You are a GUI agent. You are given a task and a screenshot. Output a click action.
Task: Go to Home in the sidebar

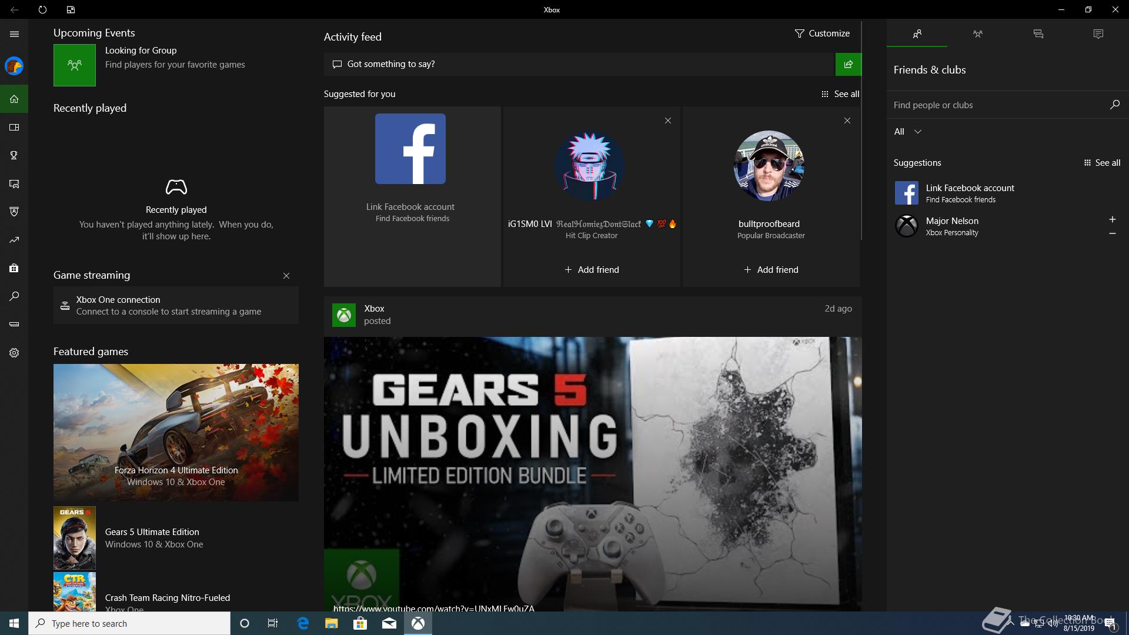[14, 99]
